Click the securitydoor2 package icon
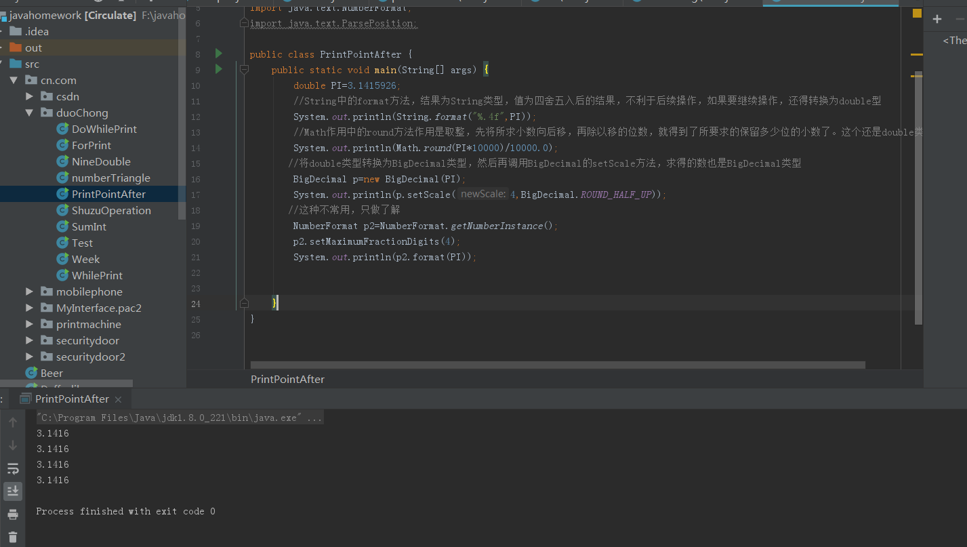The height and width of the screenshot is (547, 967). tap(47, 357)
